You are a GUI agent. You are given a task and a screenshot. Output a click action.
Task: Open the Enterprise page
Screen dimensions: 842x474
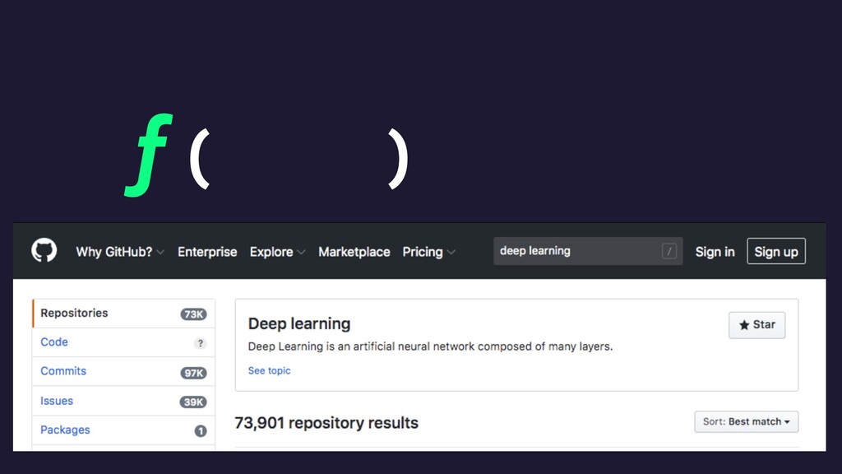pyautogui.click(x=207, y=252)
